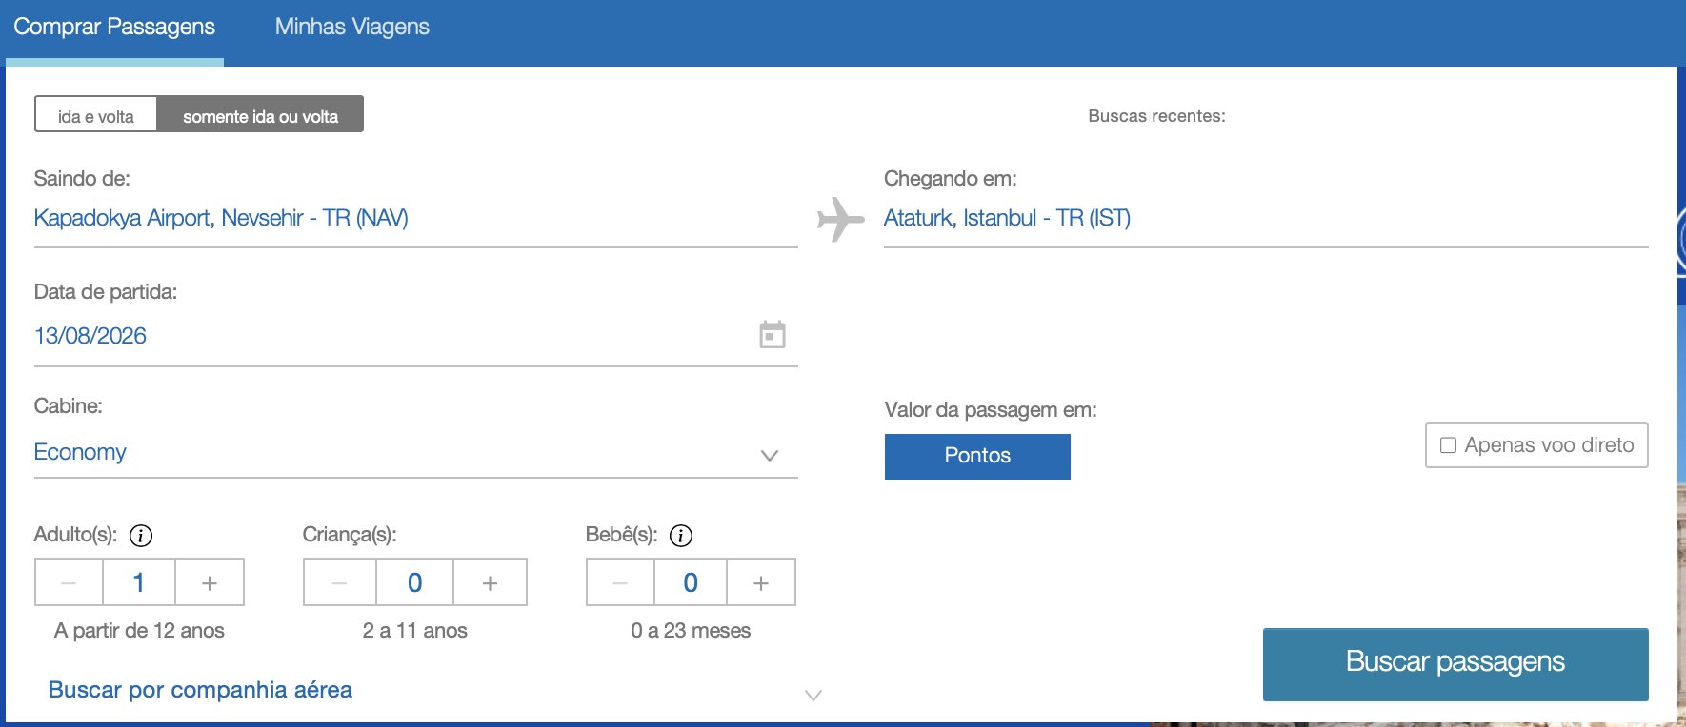Select the ida e volta option
Screen dimensions: 1686x727
[x=96, y=115]
